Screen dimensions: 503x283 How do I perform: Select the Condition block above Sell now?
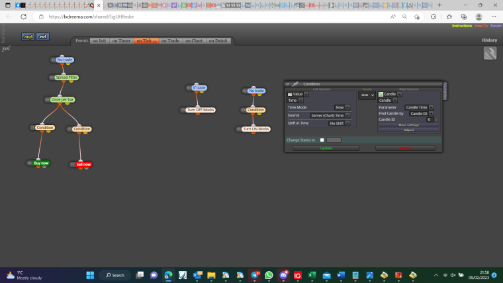[82, 129]
